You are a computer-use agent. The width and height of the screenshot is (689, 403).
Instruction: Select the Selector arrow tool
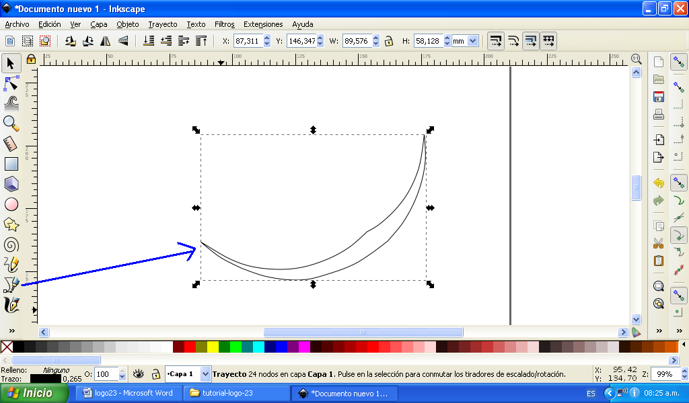(11, 64)
